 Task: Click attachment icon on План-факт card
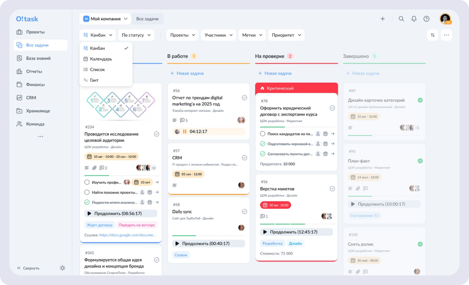(358, 188)
